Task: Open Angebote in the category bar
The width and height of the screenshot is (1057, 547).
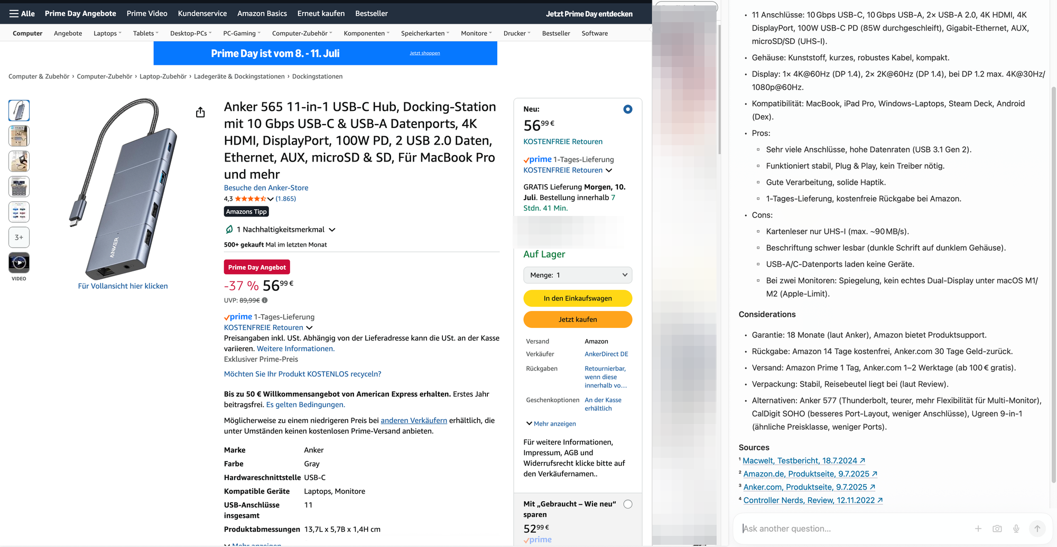Action: (68, 33)
